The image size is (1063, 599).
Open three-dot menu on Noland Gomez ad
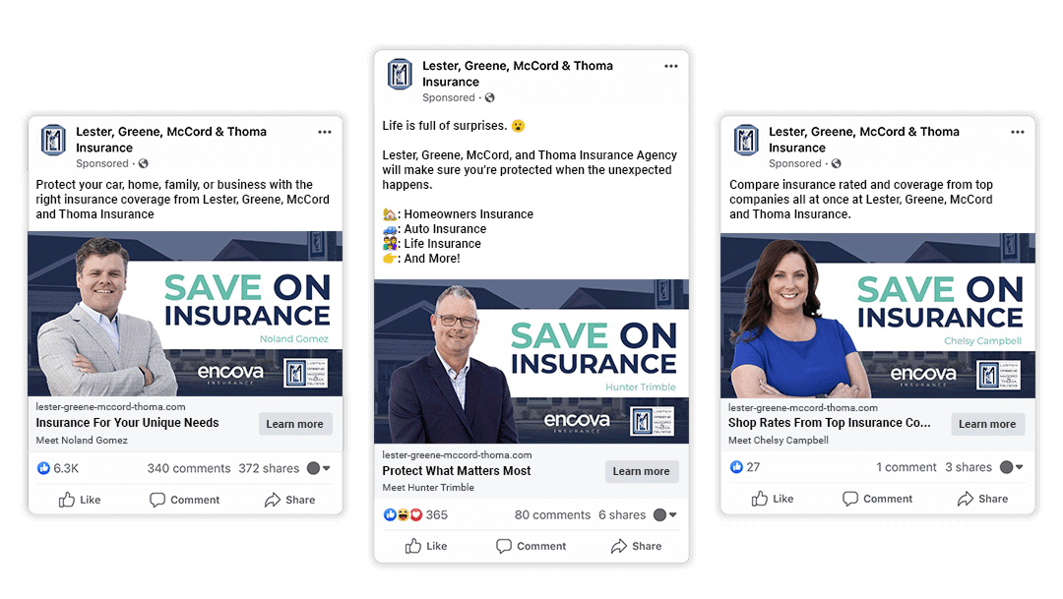(x=325, y=132)
